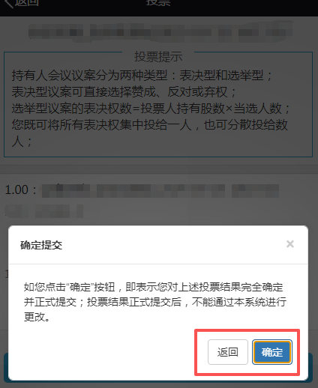This screenshot has width=318, height=388.
Task: Tap the 返回 label in the top bar
Action: pyautogui.click(x=26, y=2)
